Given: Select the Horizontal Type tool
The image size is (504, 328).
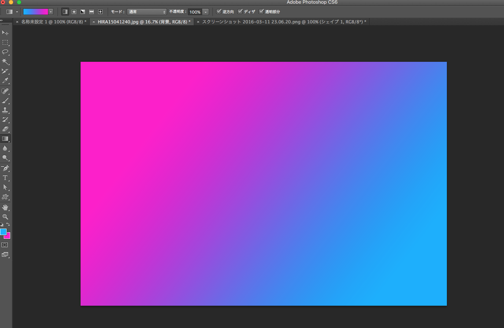Looking at the screenshot, I should (5, 178).
